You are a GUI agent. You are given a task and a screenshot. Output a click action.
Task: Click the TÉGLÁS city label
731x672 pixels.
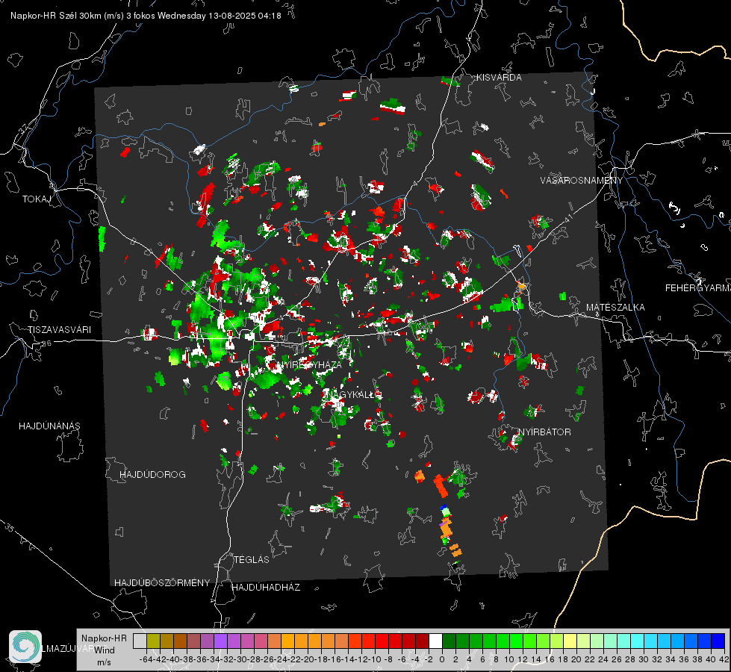coord(252,560)
